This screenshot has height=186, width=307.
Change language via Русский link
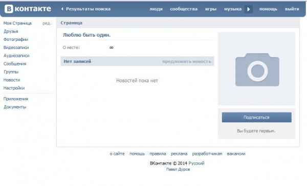tap(196, 164)
